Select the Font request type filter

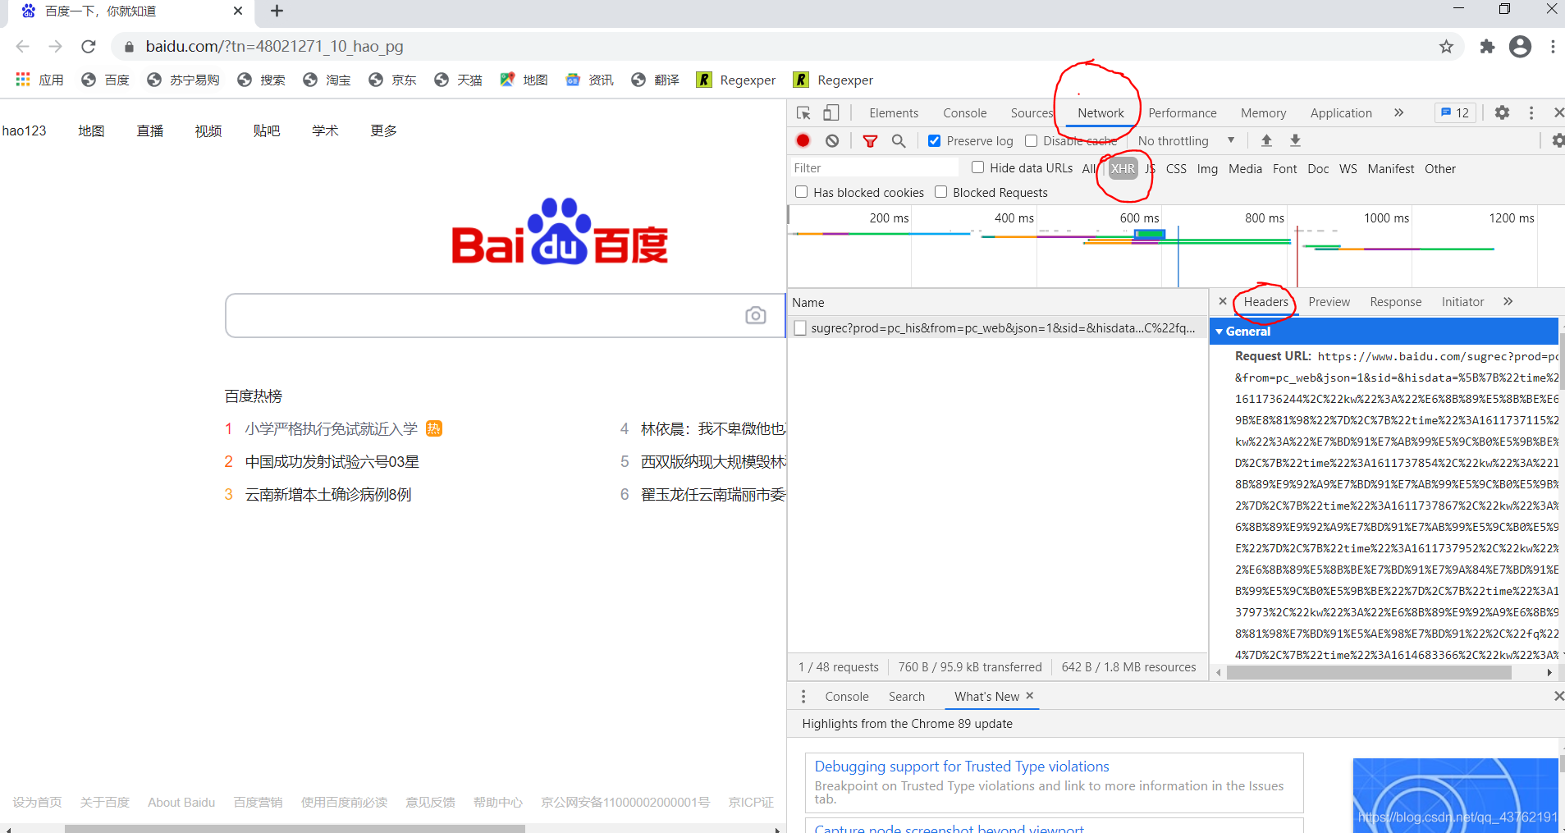[1284, 168]
